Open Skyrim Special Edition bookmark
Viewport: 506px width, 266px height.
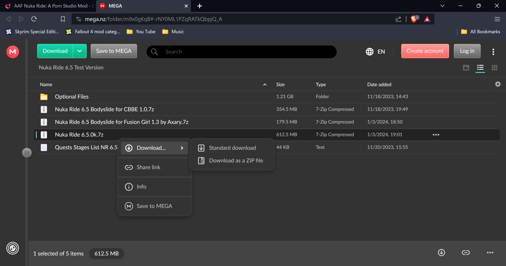coord(32,32)
